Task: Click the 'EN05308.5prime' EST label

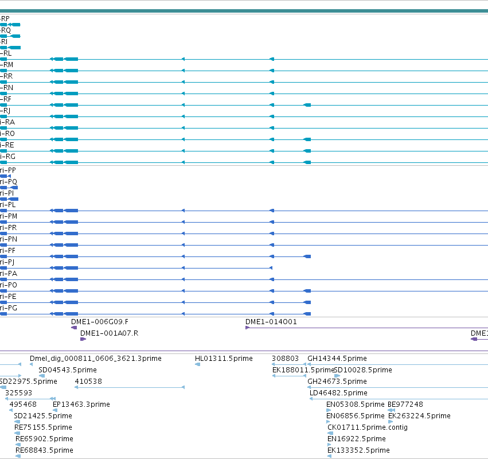Action: coord(356,404)
